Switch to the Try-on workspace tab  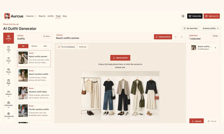click(66, 47)
